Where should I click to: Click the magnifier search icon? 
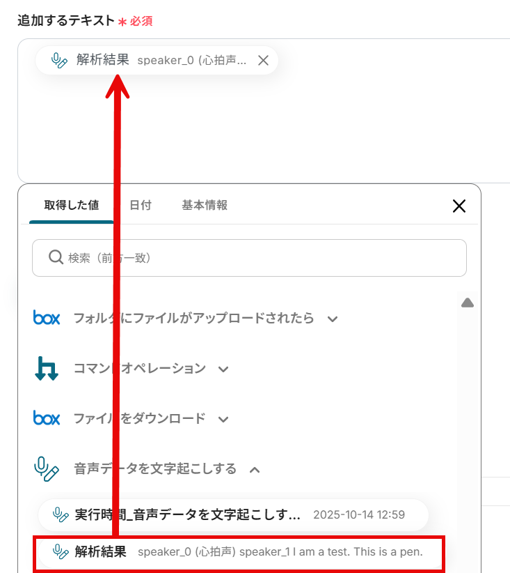pyautogui.click(x=56, y=257)
